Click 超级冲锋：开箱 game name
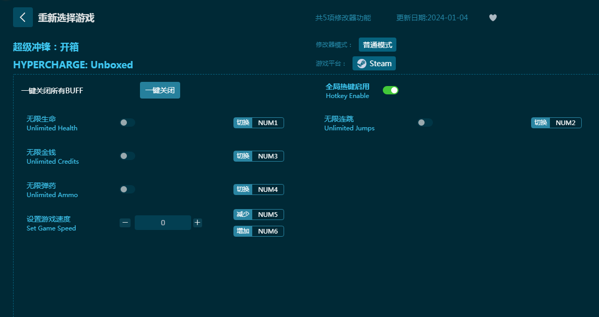599x317 pixels. tap(46, 47)
